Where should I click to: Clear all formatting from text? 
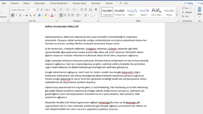[x=55, y=10]
